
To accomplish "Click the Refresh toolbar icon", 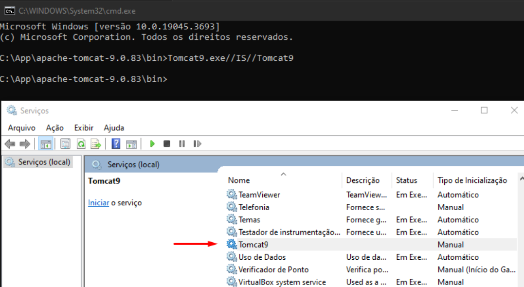I will coord(81,144).
